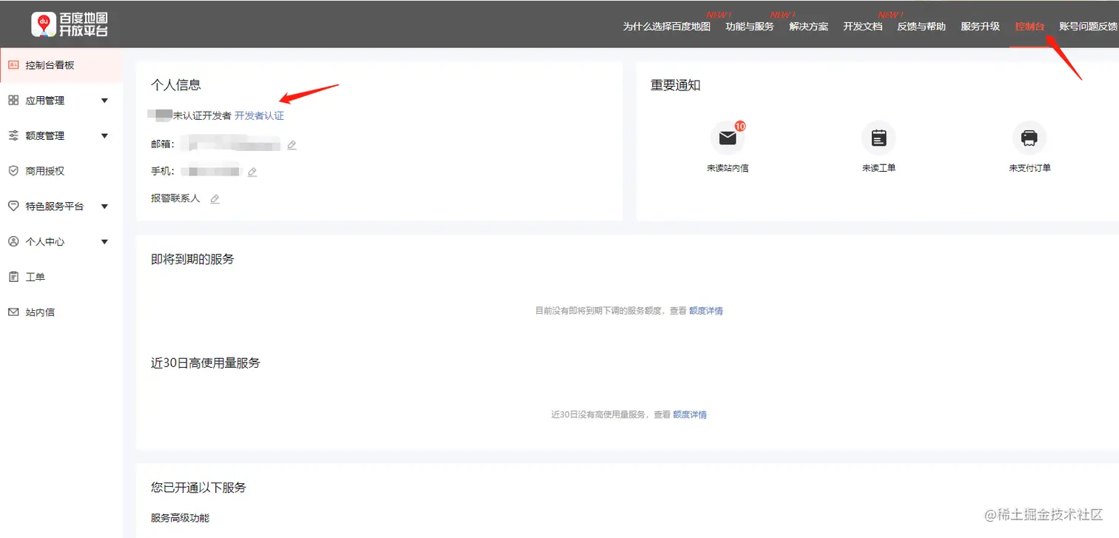Click the 应用管理 grid icon
The image size is (1119, 538).
(13, 100)
